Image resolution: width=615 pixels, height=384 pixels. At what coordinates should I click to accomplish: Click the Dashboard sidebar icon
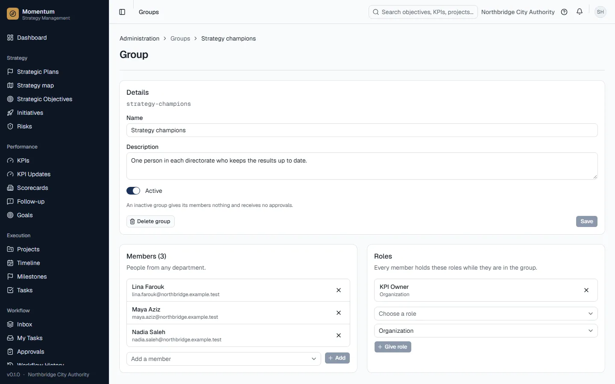pos(10,38)
